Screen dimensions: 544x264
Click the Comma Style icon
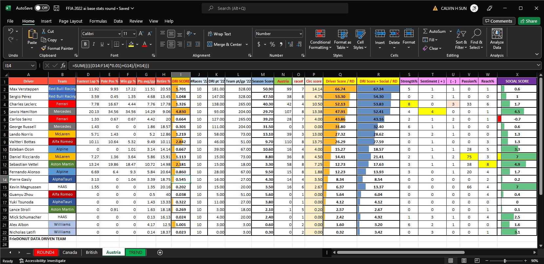281,44
